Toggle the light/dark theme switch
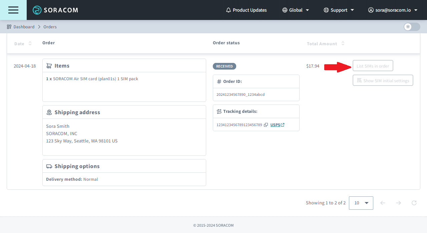Screen dimensions: 427x233 pyautogui.click(x=412, y=27)
